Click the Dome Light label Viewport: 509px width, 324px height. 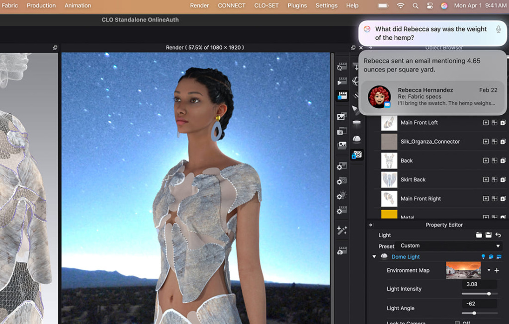406,257
